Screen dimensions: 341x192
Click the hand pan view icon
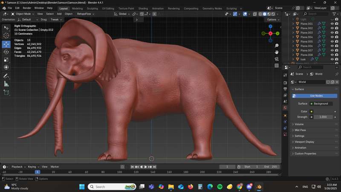coord(277,52)
